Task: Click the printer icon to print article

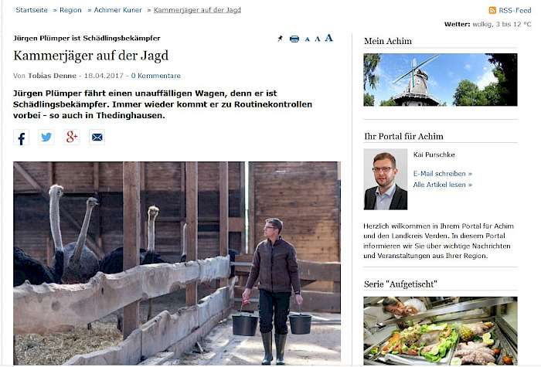Action: 294,39
